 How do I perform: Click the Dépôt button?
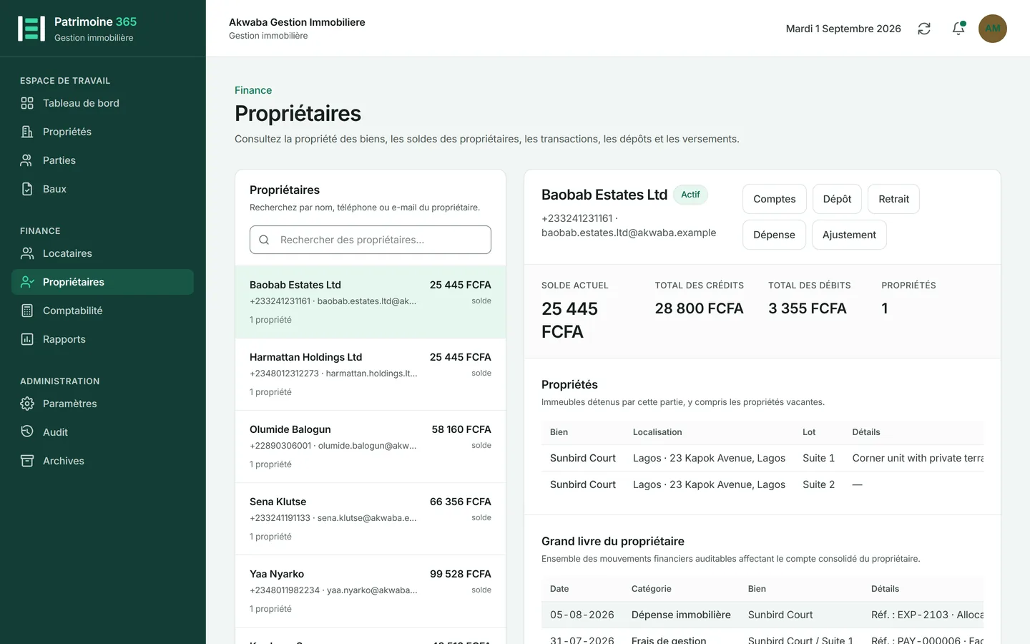coord(837,199)
